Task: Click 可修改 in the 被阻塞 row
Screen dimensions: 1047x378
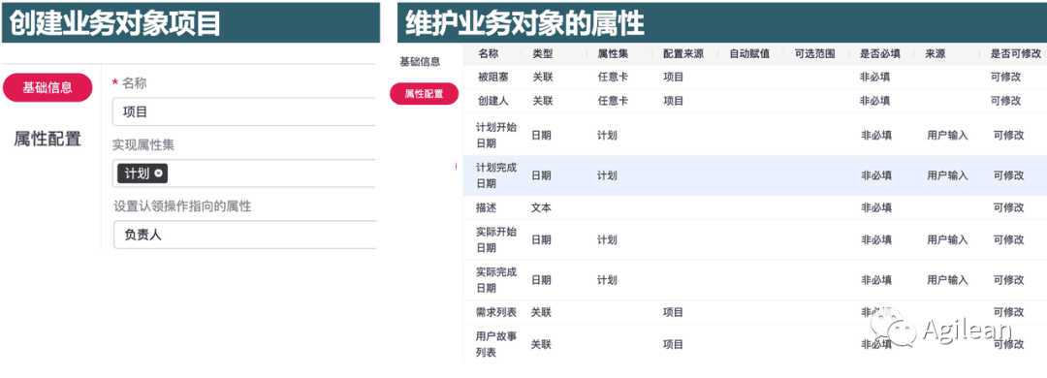Action: point(1006,77)
